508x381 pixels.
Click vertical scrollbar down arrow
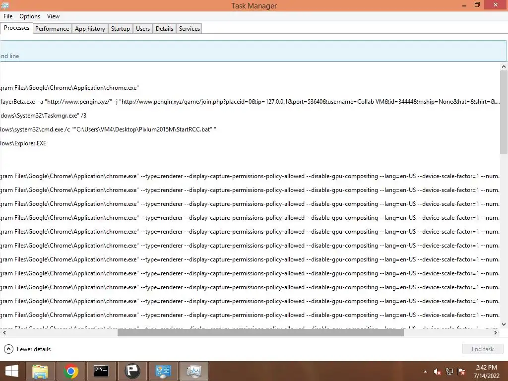point(504,324)
